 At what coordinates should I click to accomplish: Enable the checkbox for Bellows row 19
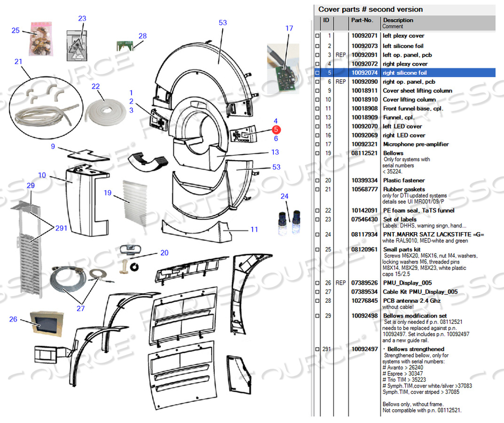[317, 153]
